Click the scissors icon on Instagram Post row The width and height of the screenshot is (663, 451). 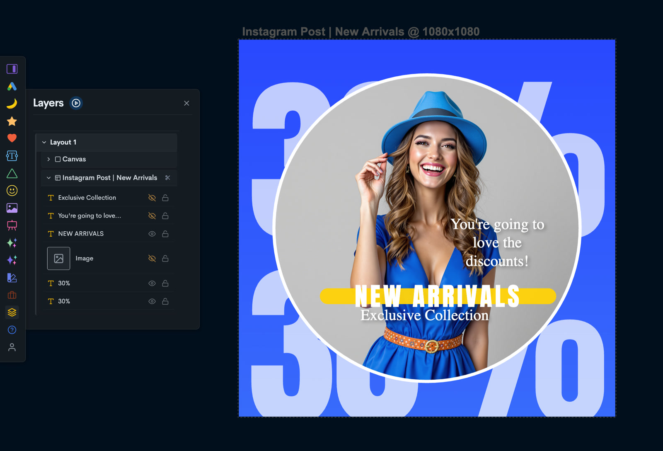167,177
